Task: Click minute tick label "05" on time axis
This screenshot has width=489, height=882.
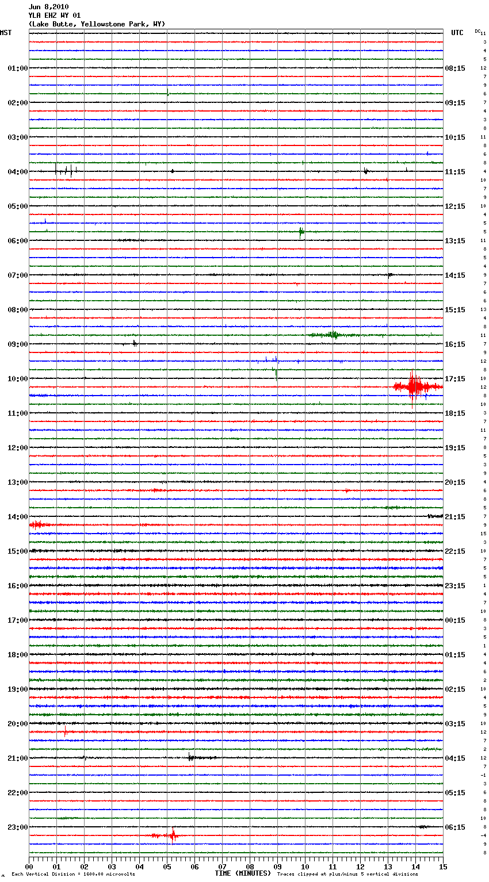Action: (167, 866)
